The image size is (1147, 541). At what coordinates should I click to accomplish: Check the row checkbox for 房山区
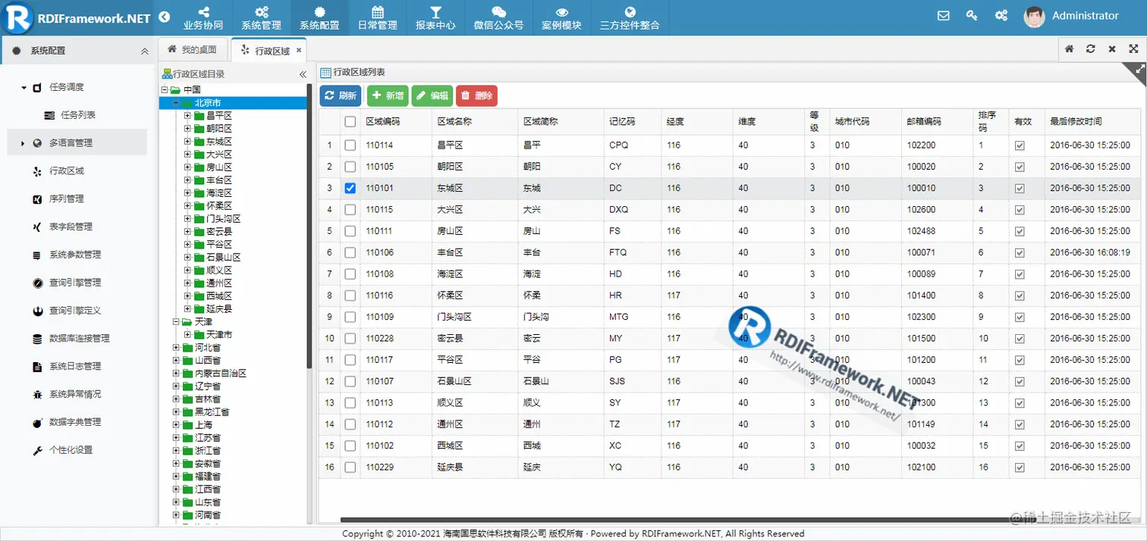tap(350, 230)
